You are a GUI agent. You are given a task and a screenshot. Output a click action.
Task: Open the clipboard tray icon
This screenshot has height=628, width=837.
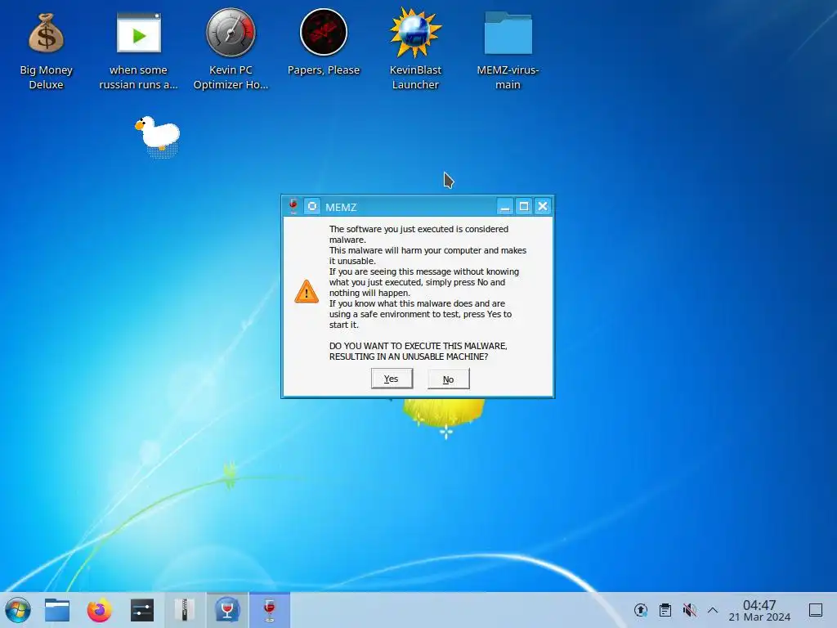(665, 610)
